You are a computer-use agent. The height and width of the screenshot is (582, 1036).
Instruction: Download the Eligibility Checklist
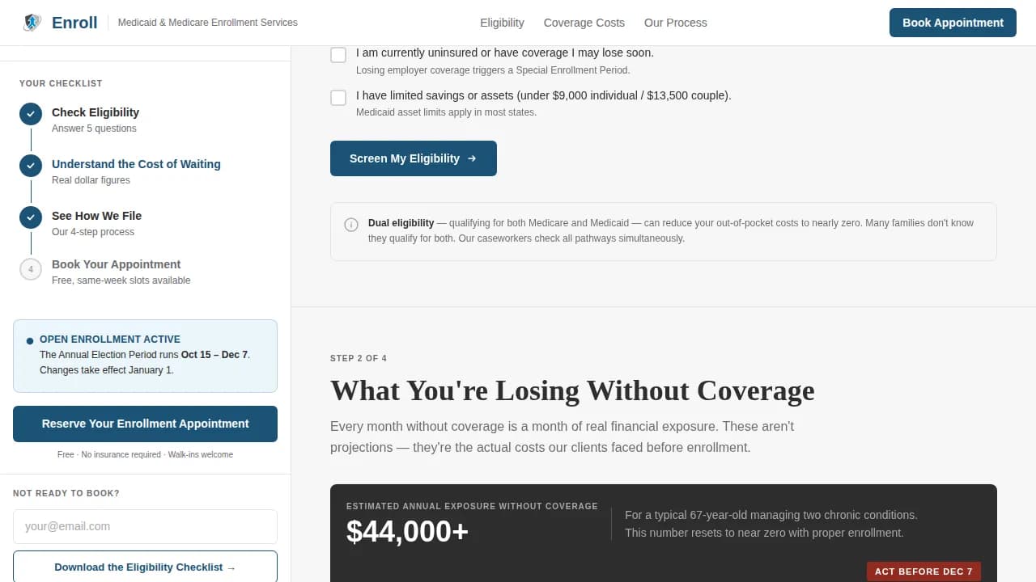pos(145,567)
